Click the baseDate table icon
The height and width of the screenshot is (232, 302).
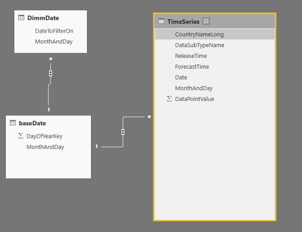coord(13,123)
